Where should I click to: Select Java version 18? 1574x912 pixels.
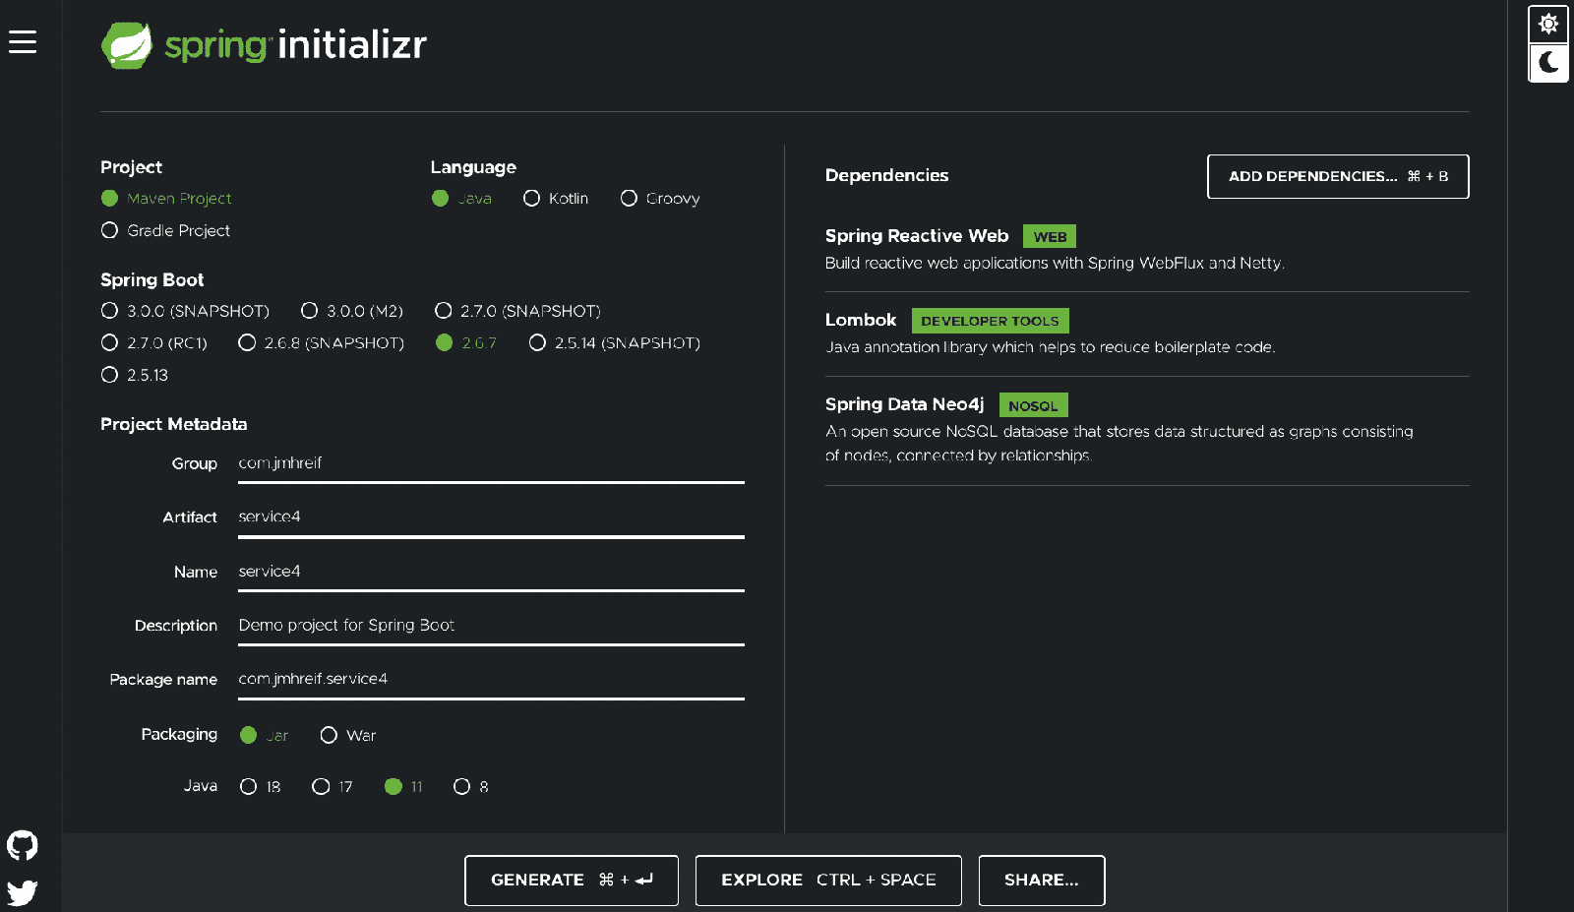tap(261, 787)
